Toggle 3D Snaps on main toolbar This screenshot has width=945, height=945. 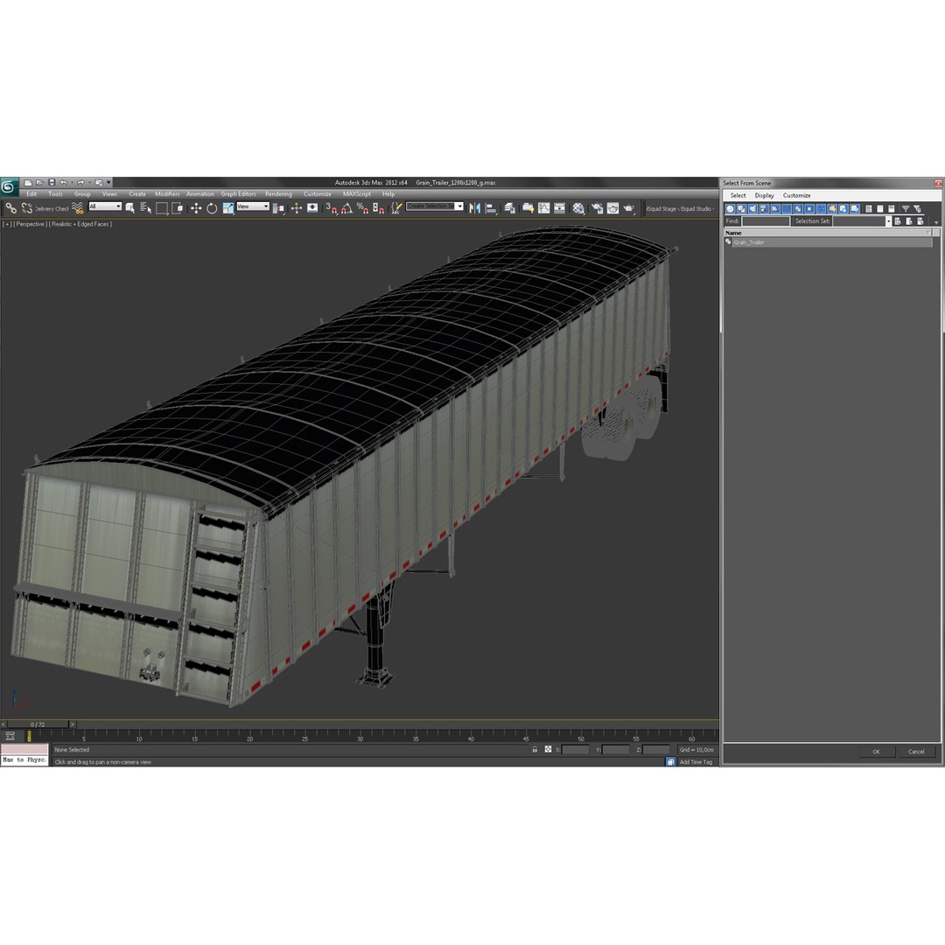pos(332,208)
